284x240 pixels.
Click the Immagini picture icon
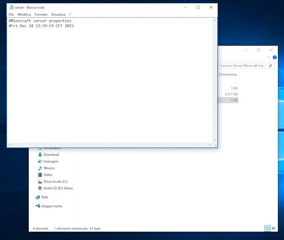pos(40,161)
